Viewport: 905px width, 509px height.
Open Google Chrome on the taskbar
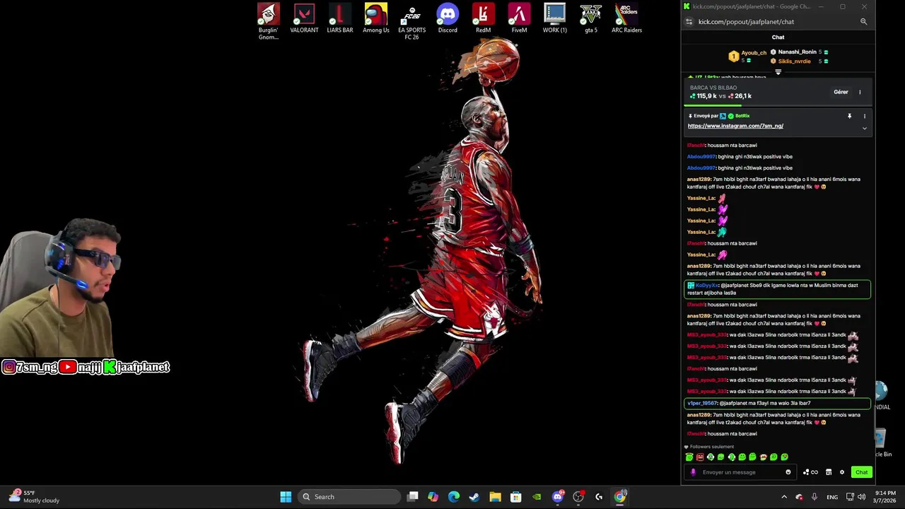click(620, 497)
